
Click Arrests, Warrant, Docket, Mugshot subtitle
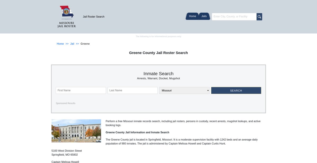click(x=158, y=78)
